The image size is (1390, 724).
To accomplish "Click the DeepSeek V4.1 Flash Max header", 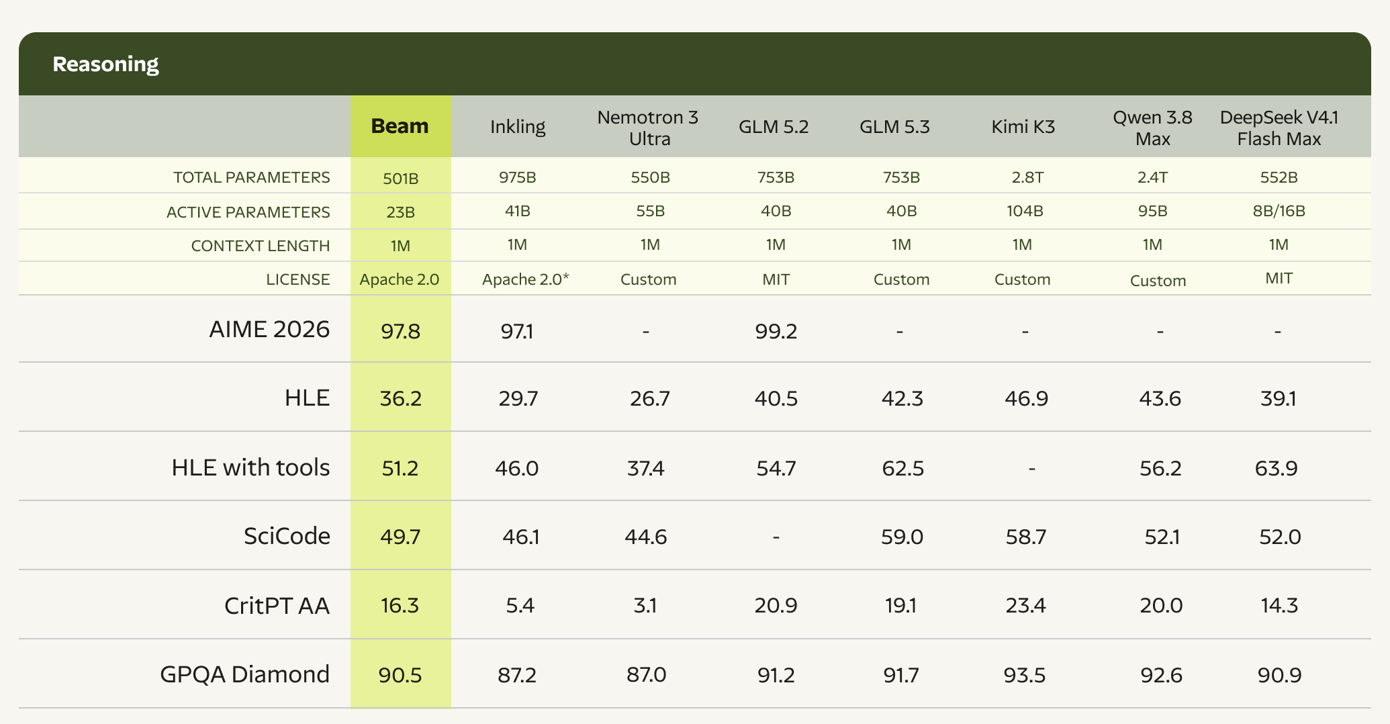I will click(x=1279, y=128).
